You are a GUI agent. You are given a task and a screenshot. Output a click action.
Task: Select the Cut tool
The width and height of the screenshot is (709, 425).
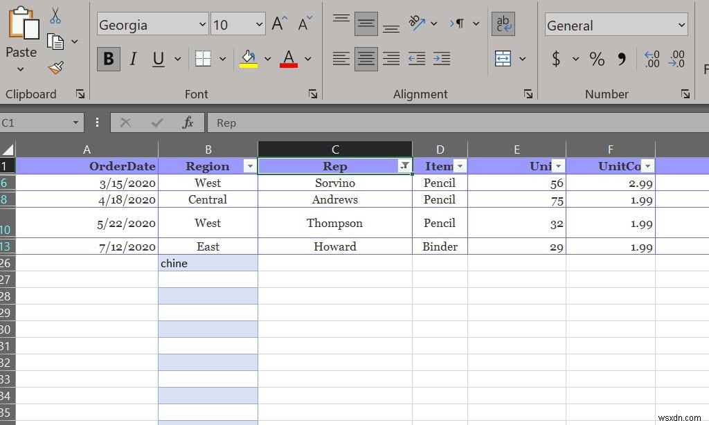[x=55, y=12]
